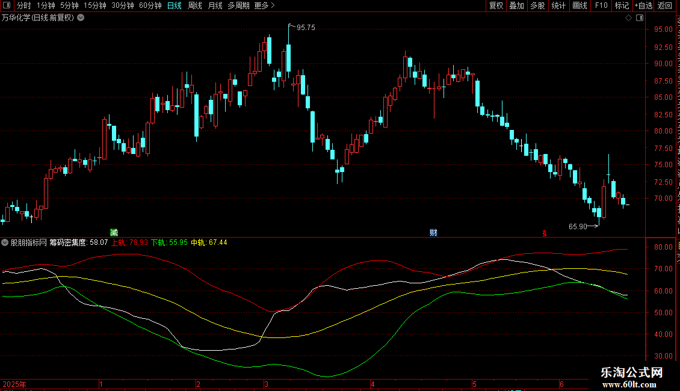This screenshot has width=680, height=391.
Task: Click the 叠加 overlay button
Action: (517, 5)
